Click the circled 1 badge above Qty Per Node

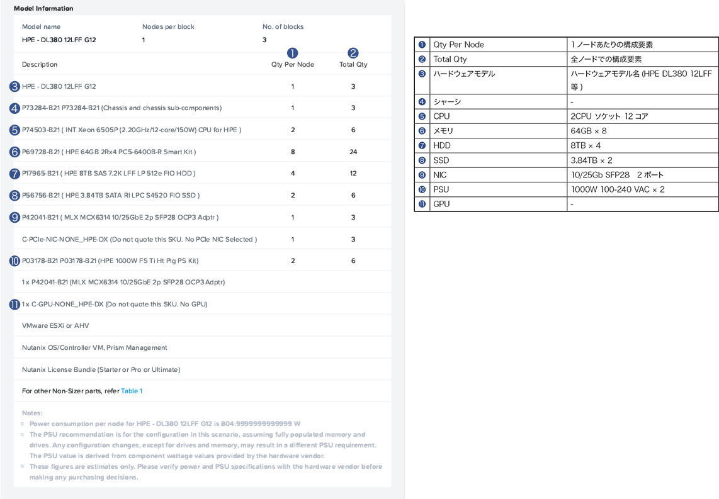(292, 53)
